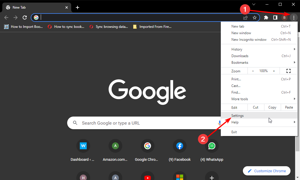Click Cut in the Edit row
The width and height of the screenshot is (300, 180).
(x=256, y=107)
